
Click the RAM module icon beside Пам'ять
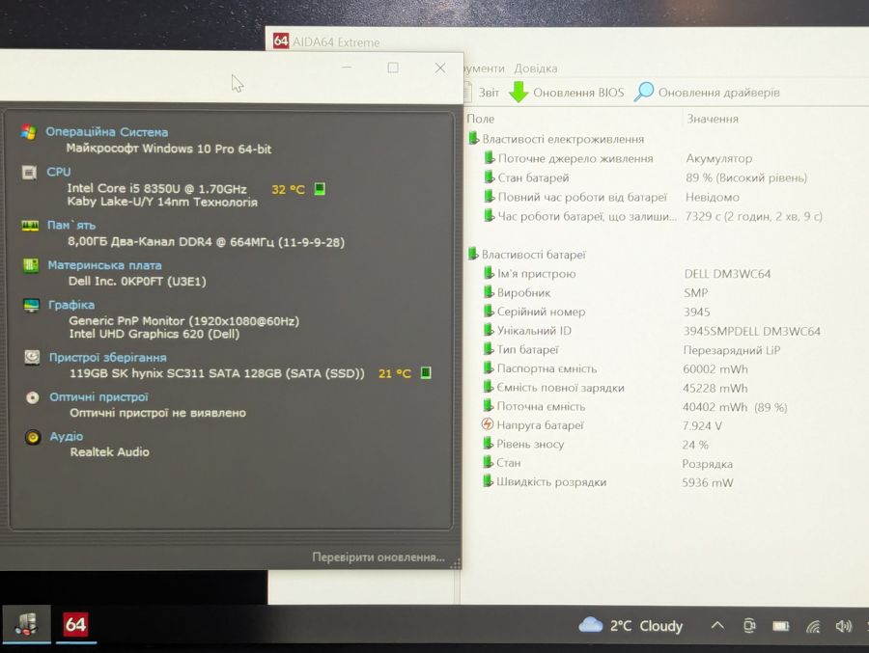pyautogui.click(x=30, y=226)
